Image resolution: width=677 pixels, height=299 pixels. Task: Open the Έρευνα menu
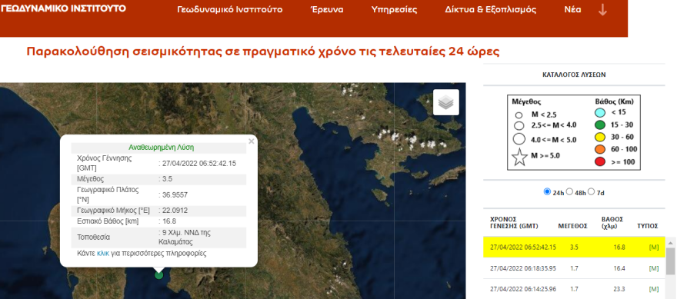click(327, 9)
